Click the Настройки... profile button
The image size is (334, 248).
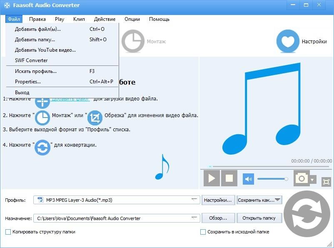pos(218,200)
